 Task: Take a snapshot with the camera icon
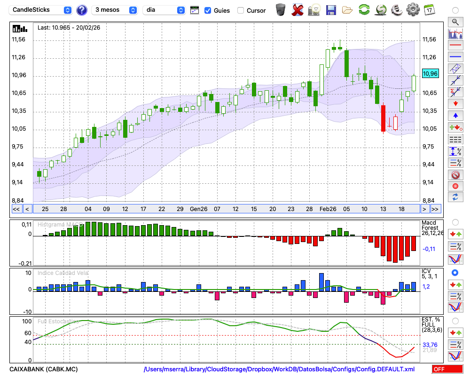click(x=314, y=10)
